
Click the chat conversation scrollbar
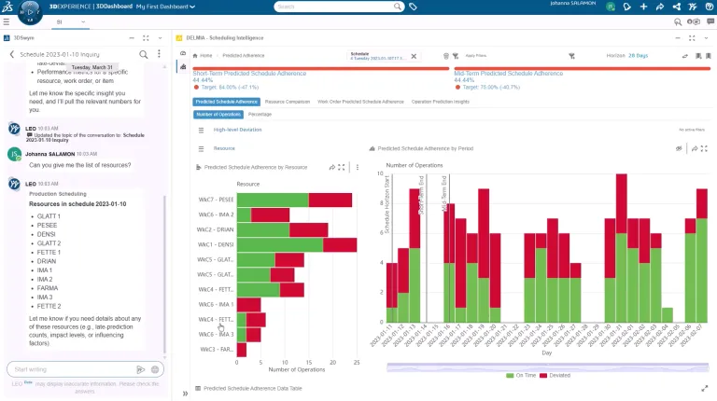164,274
